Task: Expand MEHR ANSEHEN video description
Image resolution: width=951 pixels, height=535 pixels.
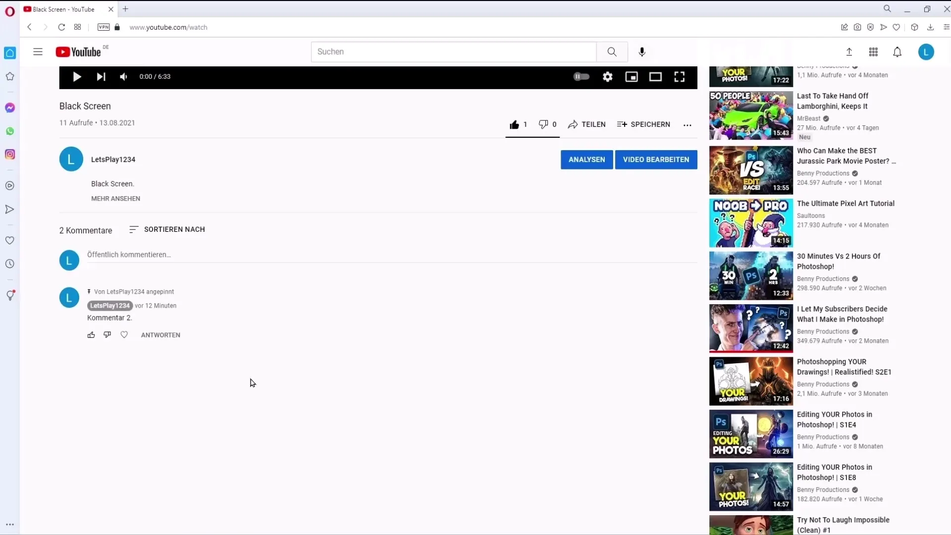Action: pyautogui.click(x=115, y=198)
